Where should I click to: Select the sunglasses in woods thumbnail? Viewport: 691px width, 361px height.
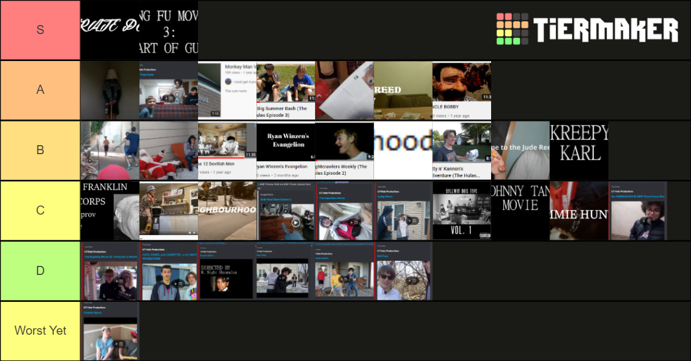tap(403, 271)
